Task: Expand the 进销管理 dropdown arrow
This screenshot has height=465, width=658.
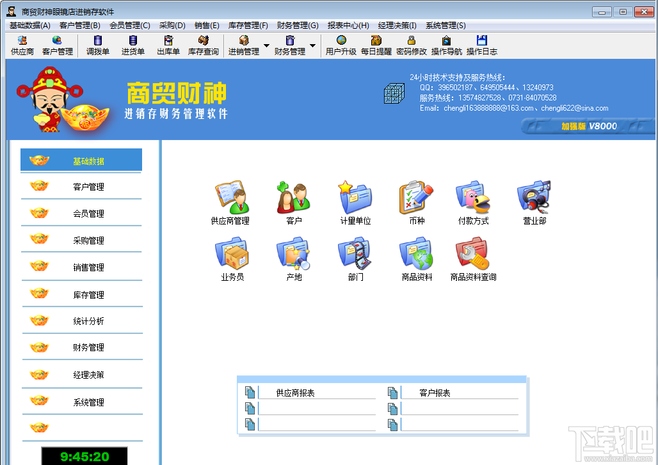Action: click(266, 45)
